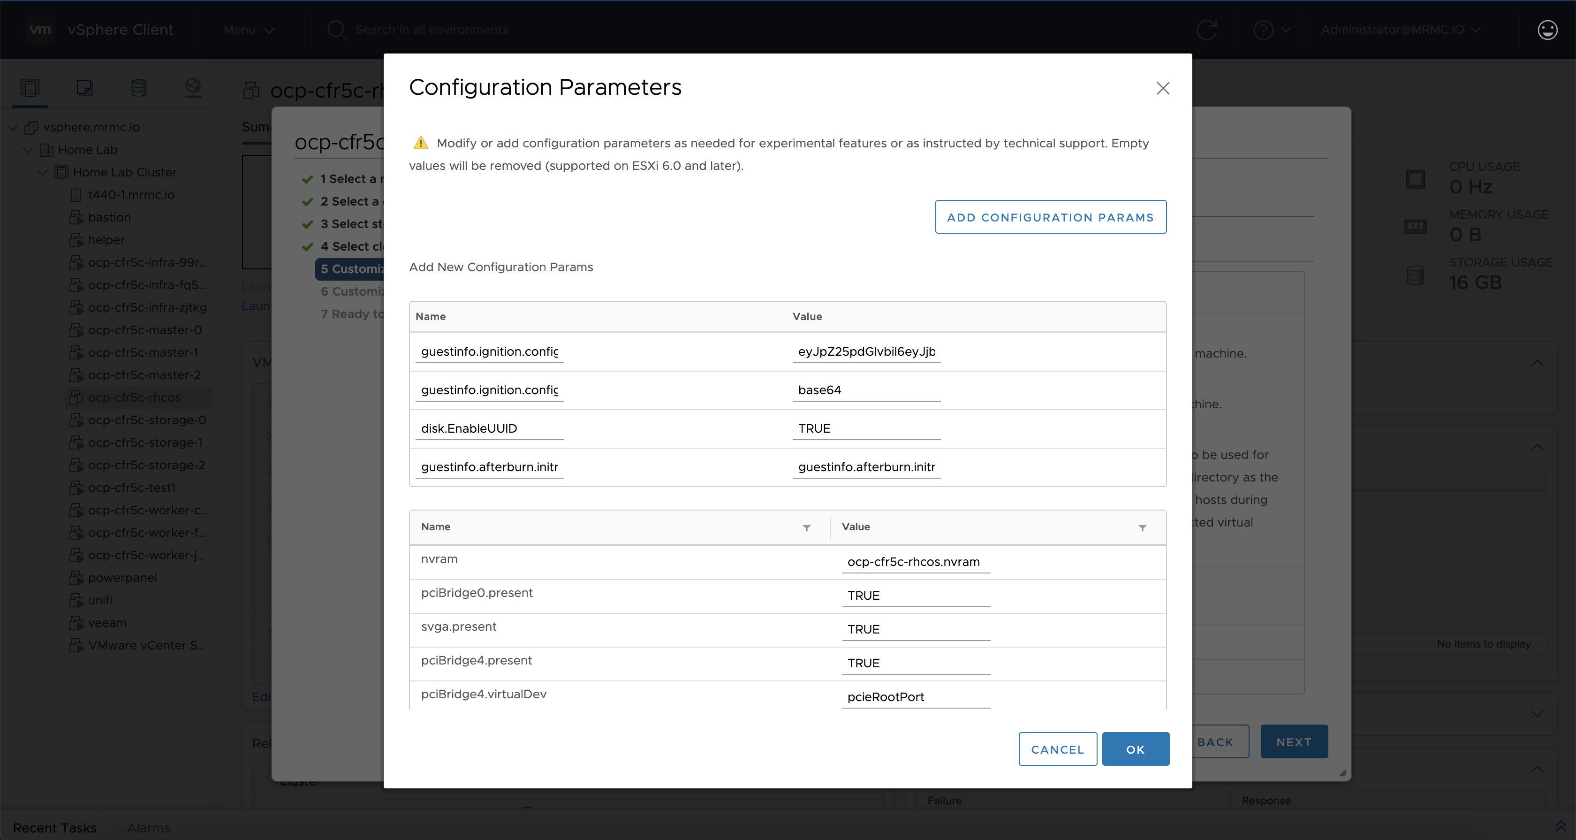
Task: Switch to the Alarms tab
Action: (x=148, y=828)
